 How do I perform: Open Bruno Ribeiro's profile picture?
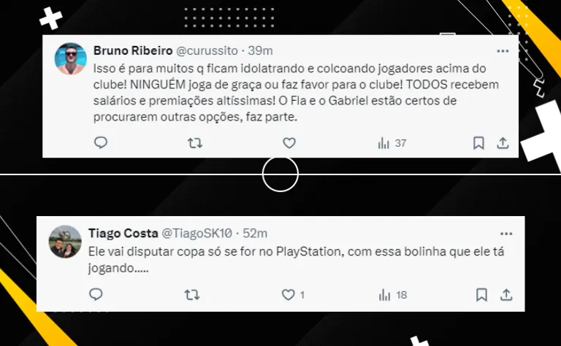click(70, 58)
